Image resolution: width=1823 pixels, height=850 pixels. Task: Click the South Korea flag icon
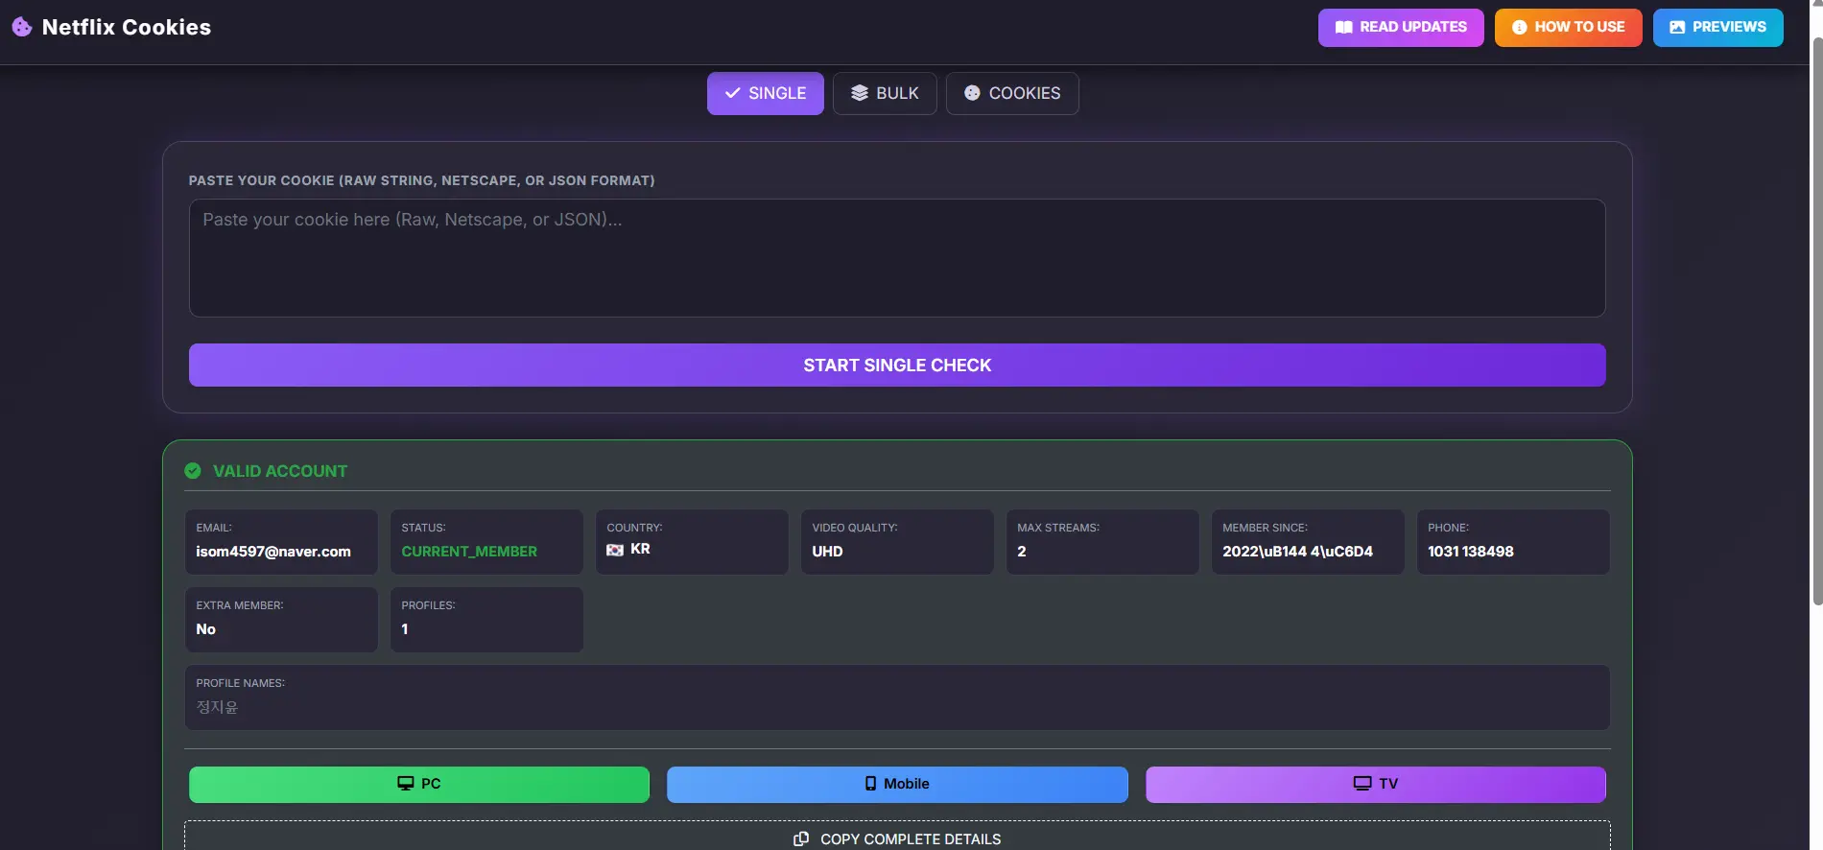pyautogui.click(x=615, y=550)
